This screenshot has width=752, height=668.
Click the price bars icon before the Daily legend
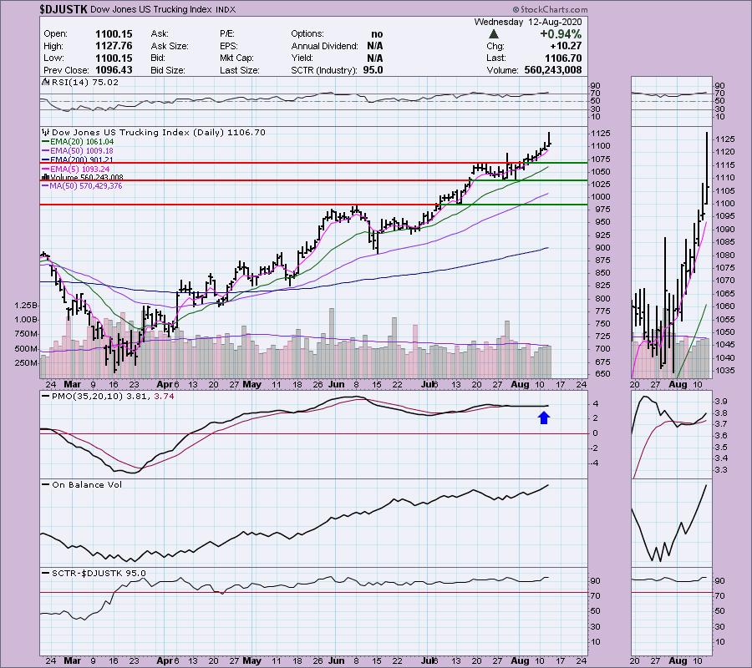tap(46, 132)
